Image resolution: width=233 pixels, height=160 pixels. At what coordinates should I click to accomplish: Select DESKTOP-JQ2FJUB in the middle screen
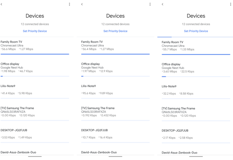point(94,130)
